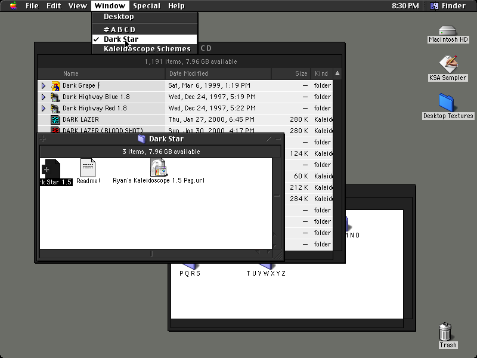The height and width of the screenshot is (358, 477).
Task: Click the "284 K" size value
Action: (x=299, y=199)
